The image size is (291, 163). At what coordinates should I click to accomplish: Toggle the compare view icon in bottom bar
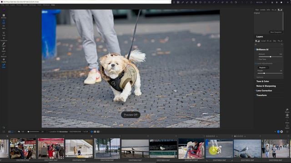[95, 132]
